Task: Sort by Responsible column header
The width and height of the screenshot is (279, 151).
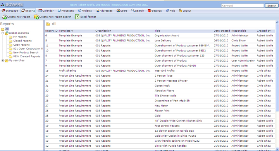Action: point(239,31)
